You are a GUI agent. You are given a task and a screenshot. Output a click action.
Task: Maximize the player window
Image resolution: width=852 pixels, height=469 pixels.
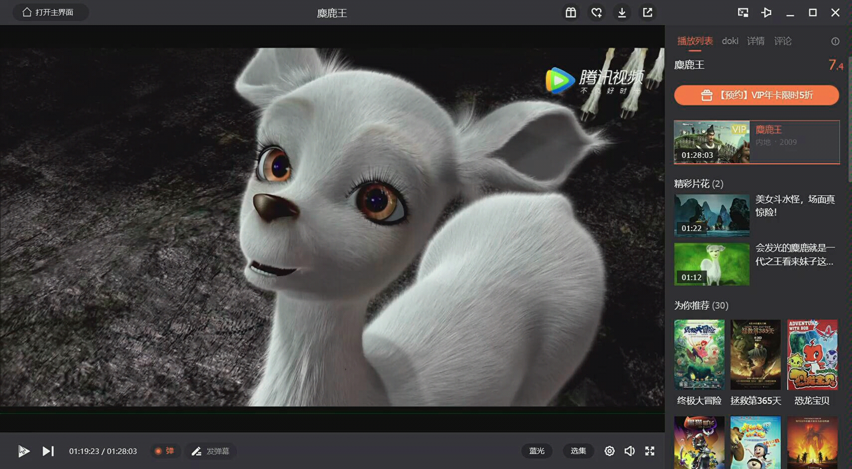click(x=813, y=12)
